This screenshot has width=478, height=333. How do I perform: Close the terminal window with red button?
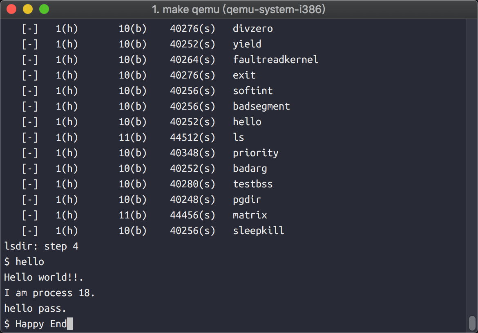click(x=11, y=9)
